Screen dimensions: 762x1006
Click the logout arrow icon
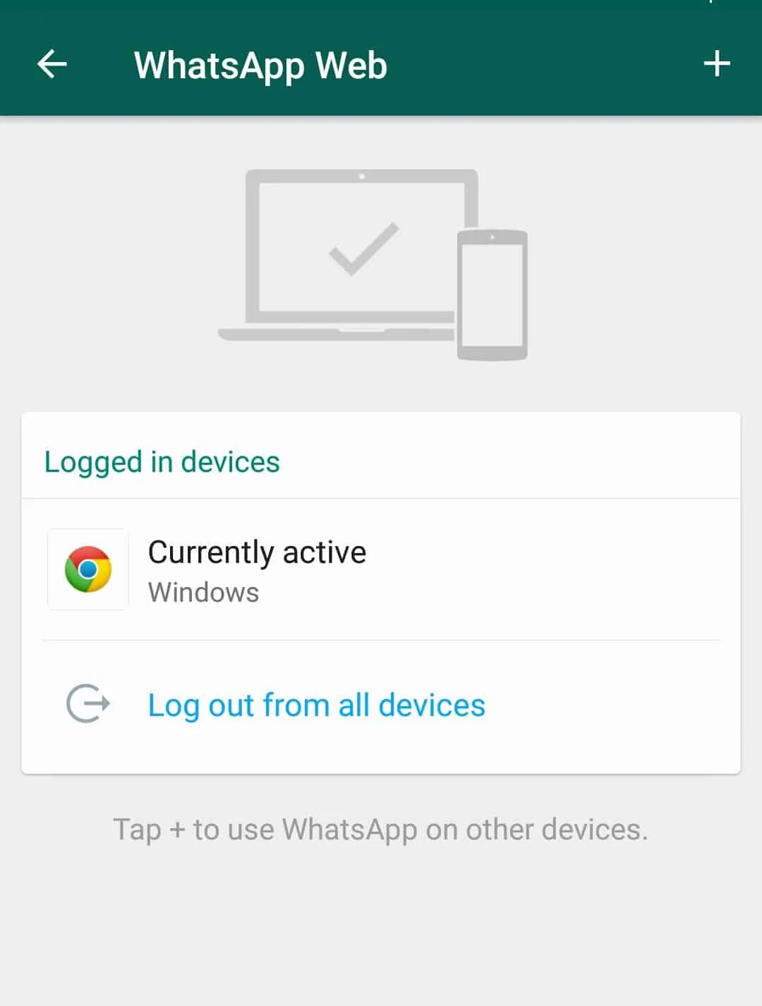pos(88,703)
